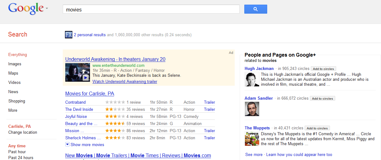Image resolution: width=381 pixels, height=160 pixels.
Task: Click Adam Sandler profile photo
Action: tap(252, 109)
